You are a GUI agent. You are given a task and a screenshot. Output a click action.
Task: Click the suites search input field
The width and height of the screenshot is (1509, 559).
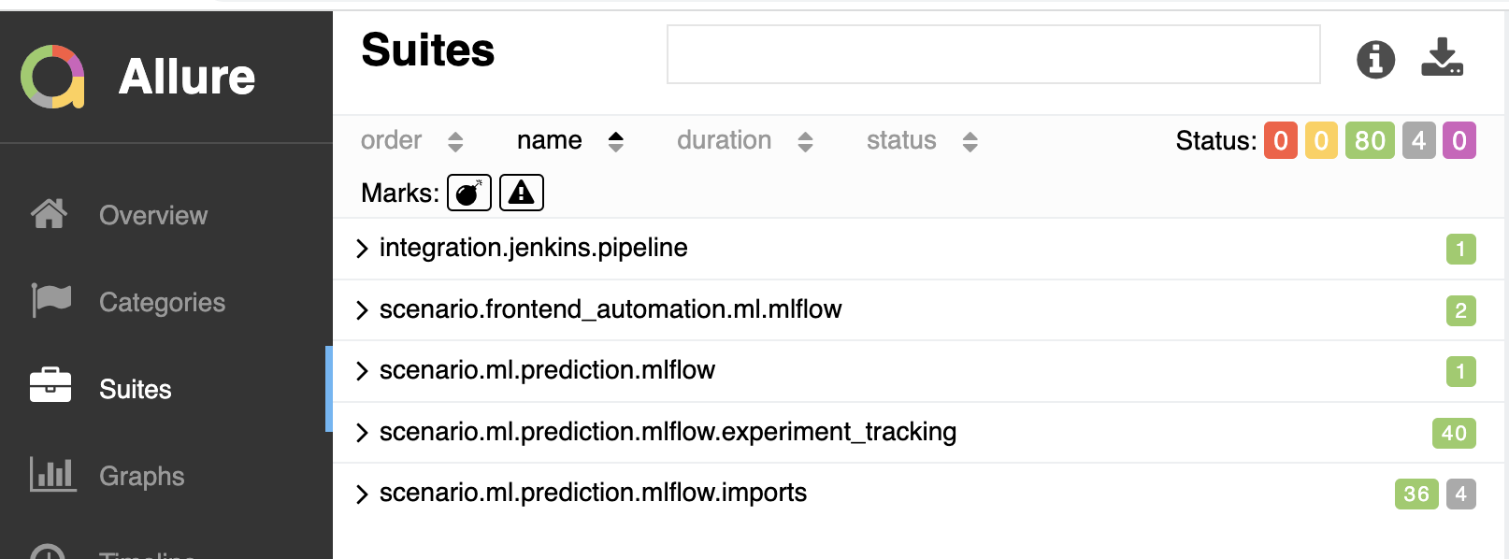[x=993, y=54]
